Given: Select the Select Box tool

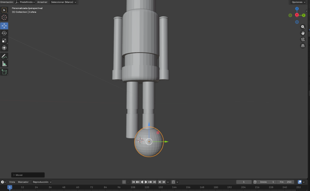Looking at the screenshot, I should (x=4, y=10).
